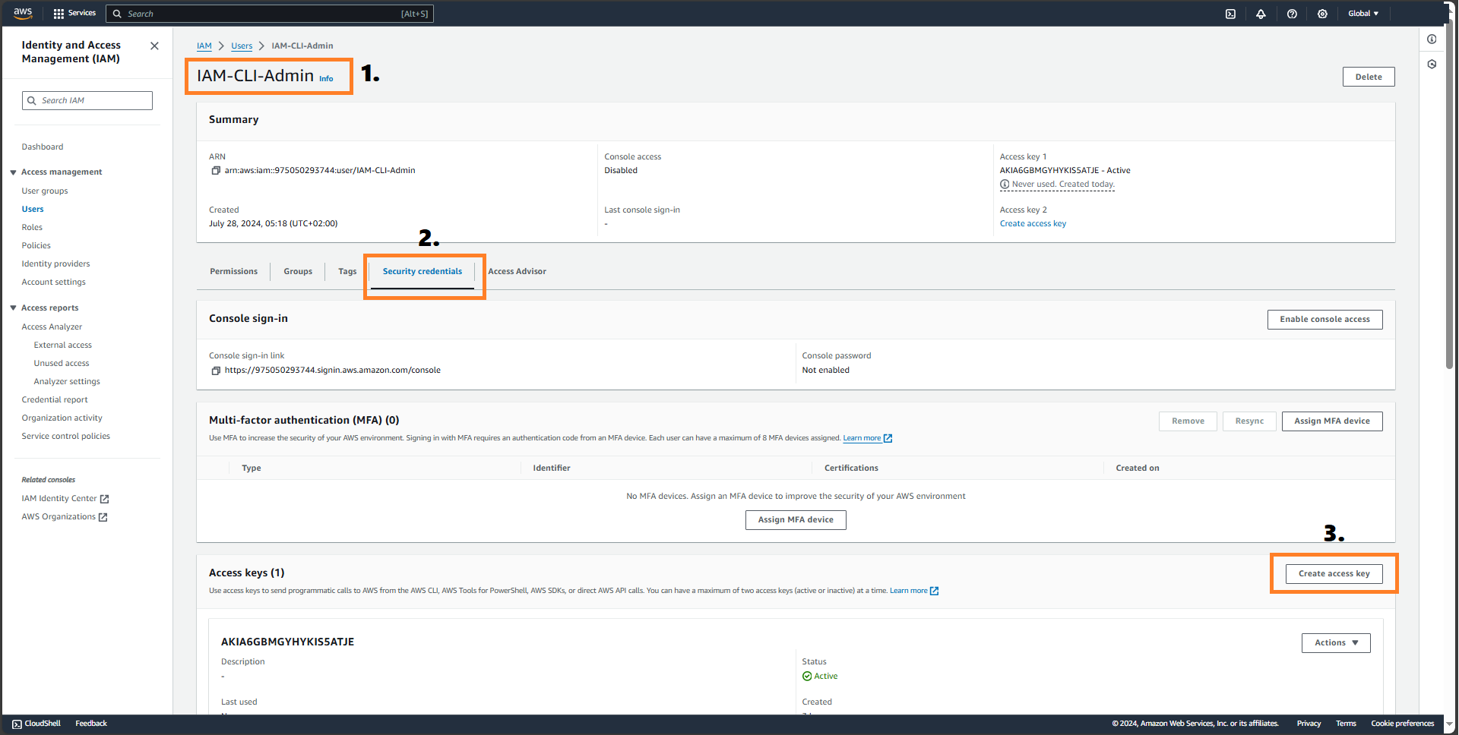The width and height of the screenshot is (1459, 735).
Task: Click the Remove MFA button
Action: coord(1188,421)
